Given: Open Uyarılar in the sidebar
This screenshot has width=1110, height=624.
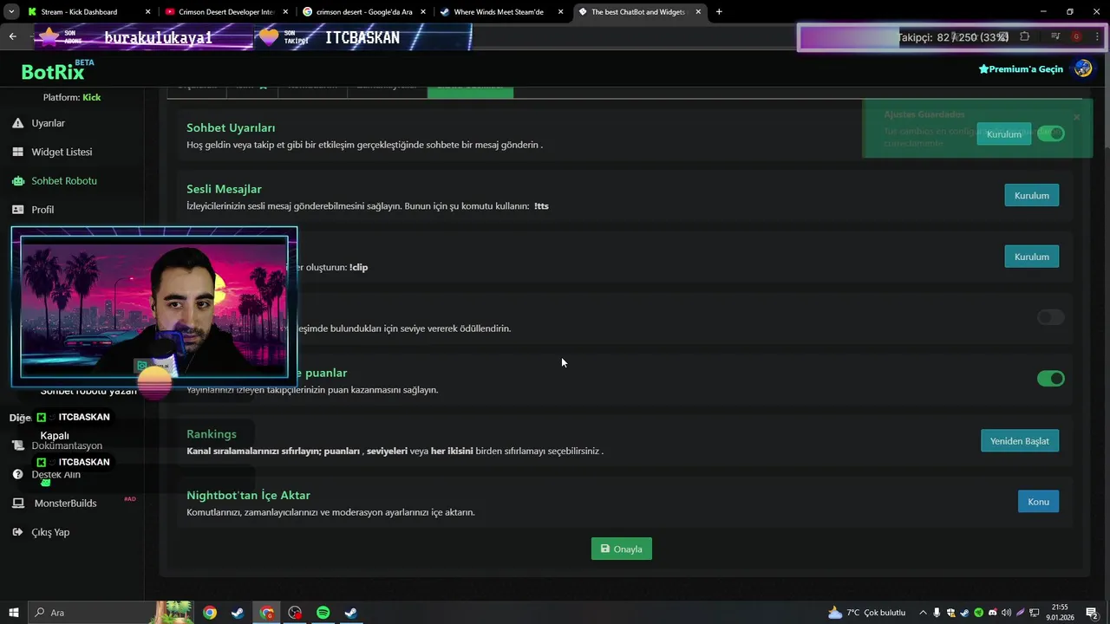Looking at the screenshot, I should (x=48, y=123).
